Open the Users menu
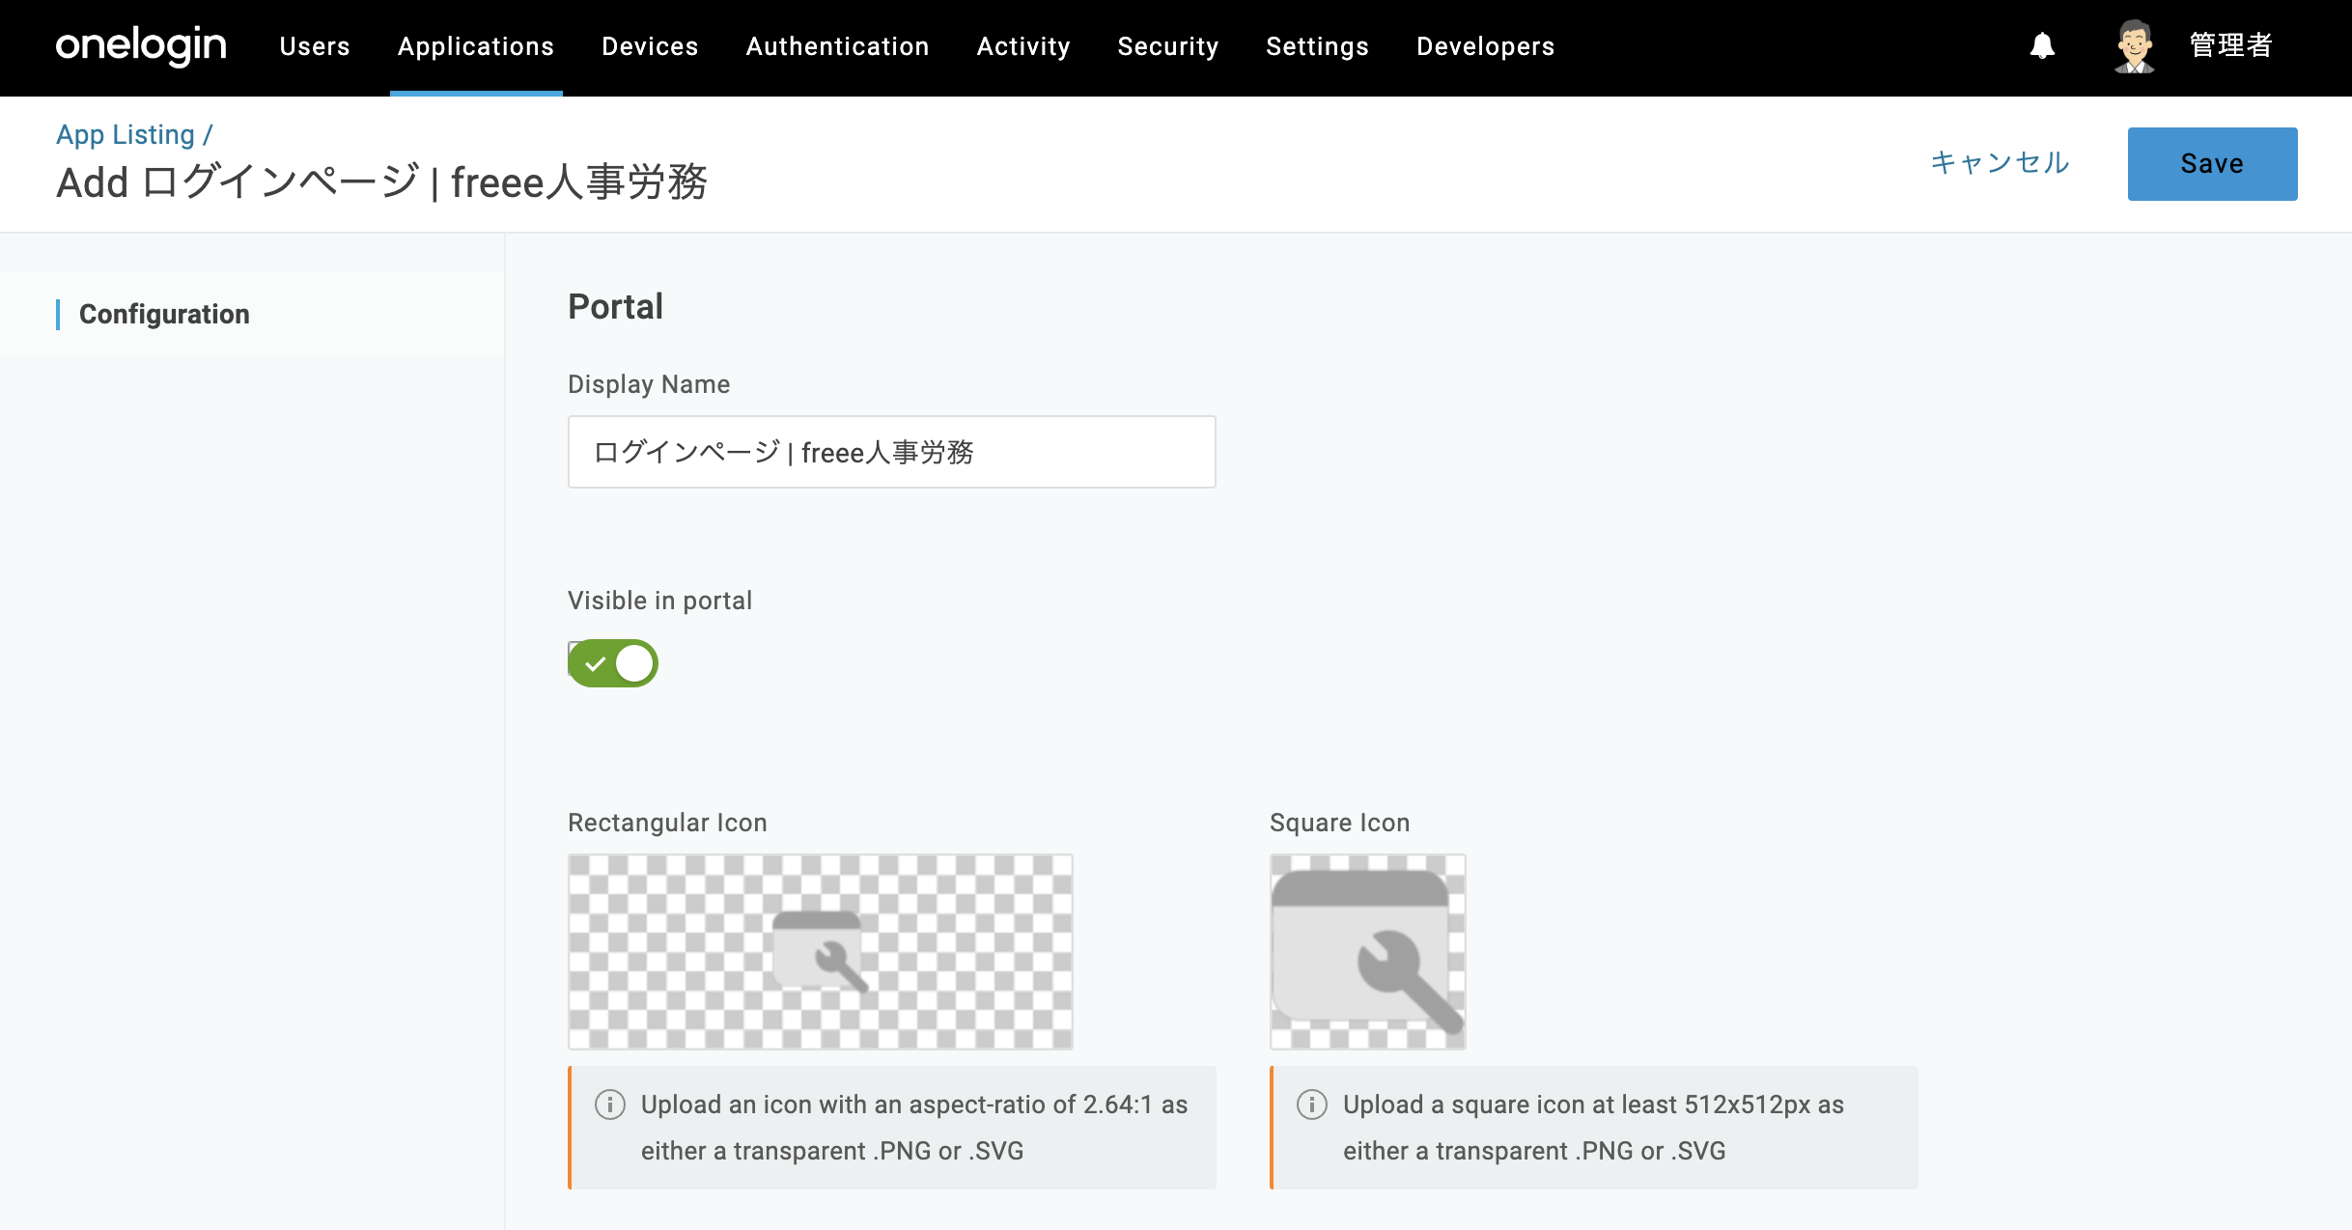The image size is (2352, 1230). 315,46
